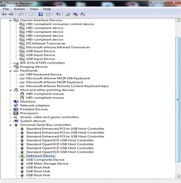Collapse the Human Interface Devices node
181x183 pixels.
11,20
